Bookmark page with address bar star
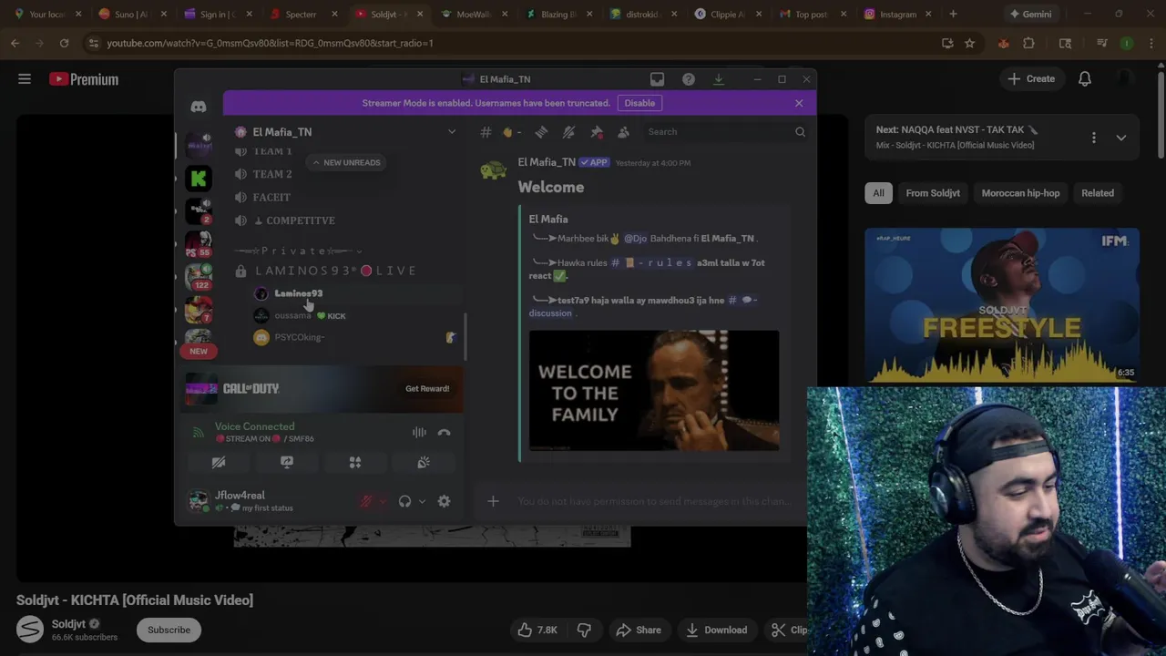 pos(969,43)
